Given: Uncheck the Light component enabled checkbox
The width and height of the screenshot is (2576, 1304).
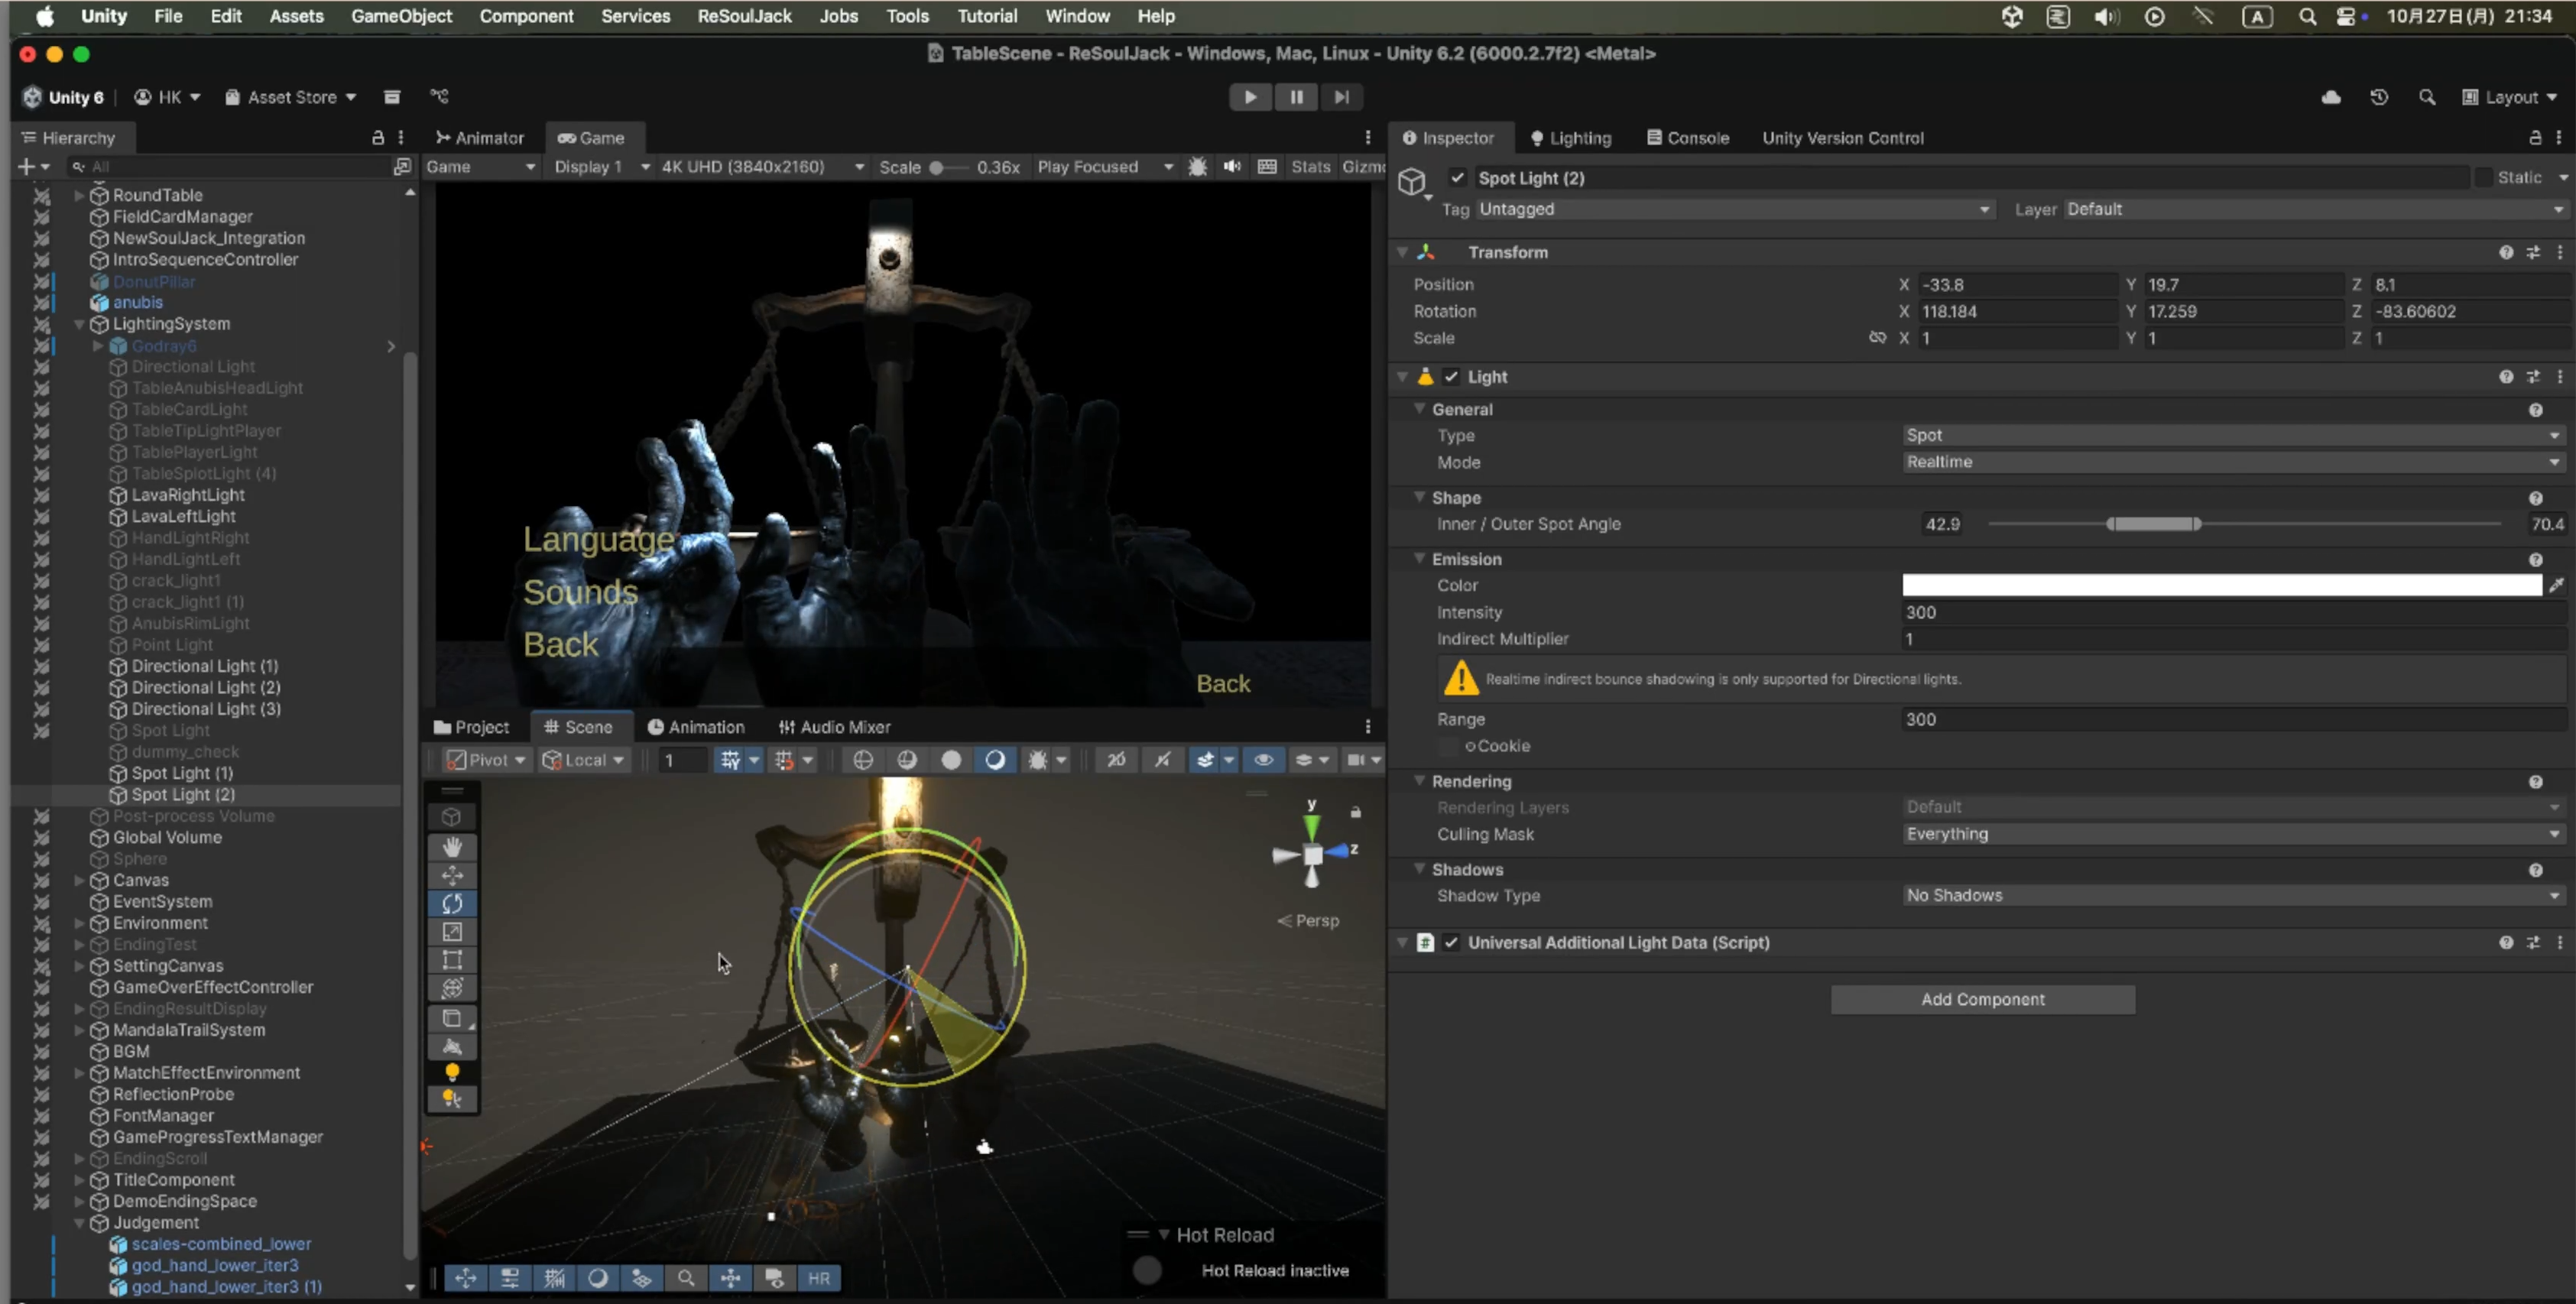Looking at the screenshot, I should point(1451,377).
